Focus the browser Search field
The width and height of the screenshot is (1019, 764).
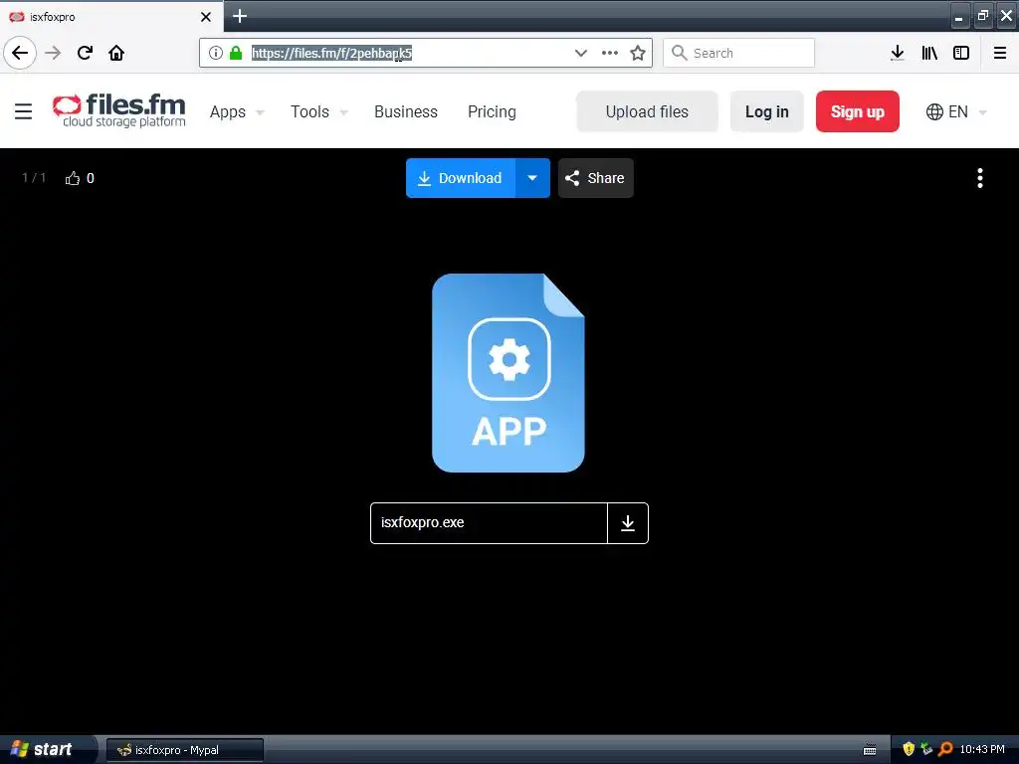739,53
